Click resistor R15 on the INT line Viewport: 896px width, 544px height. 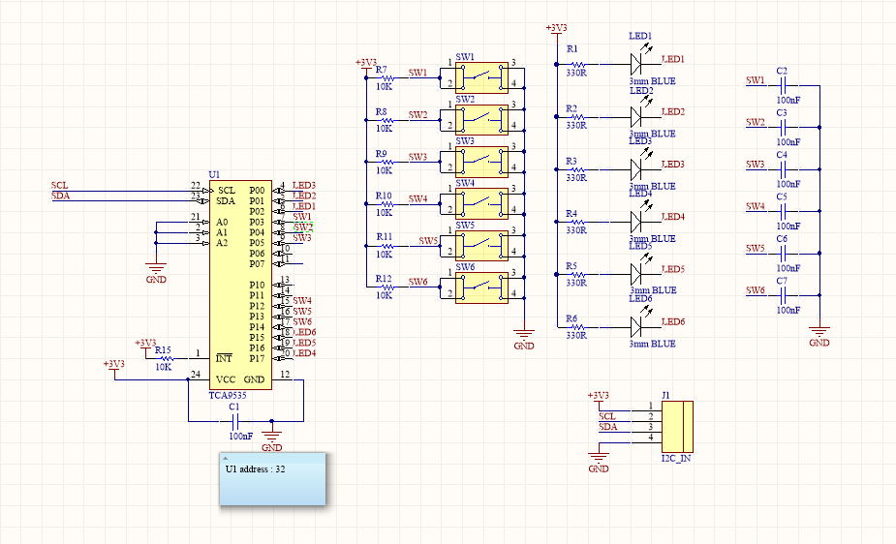pos(163,356)
